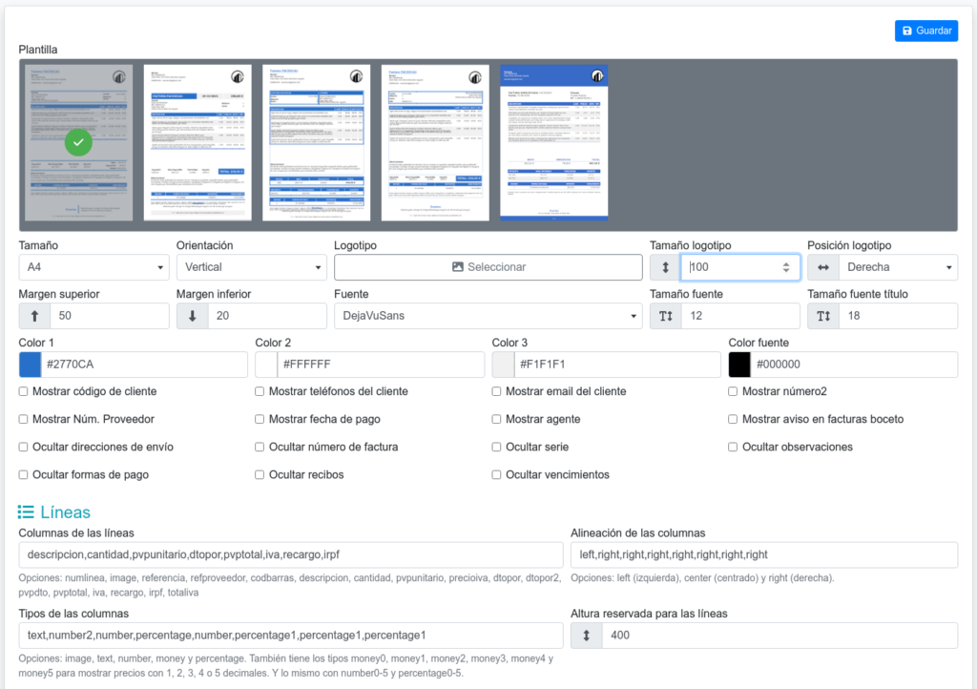Choose the second invoice template thumbnail

[197, 142]
